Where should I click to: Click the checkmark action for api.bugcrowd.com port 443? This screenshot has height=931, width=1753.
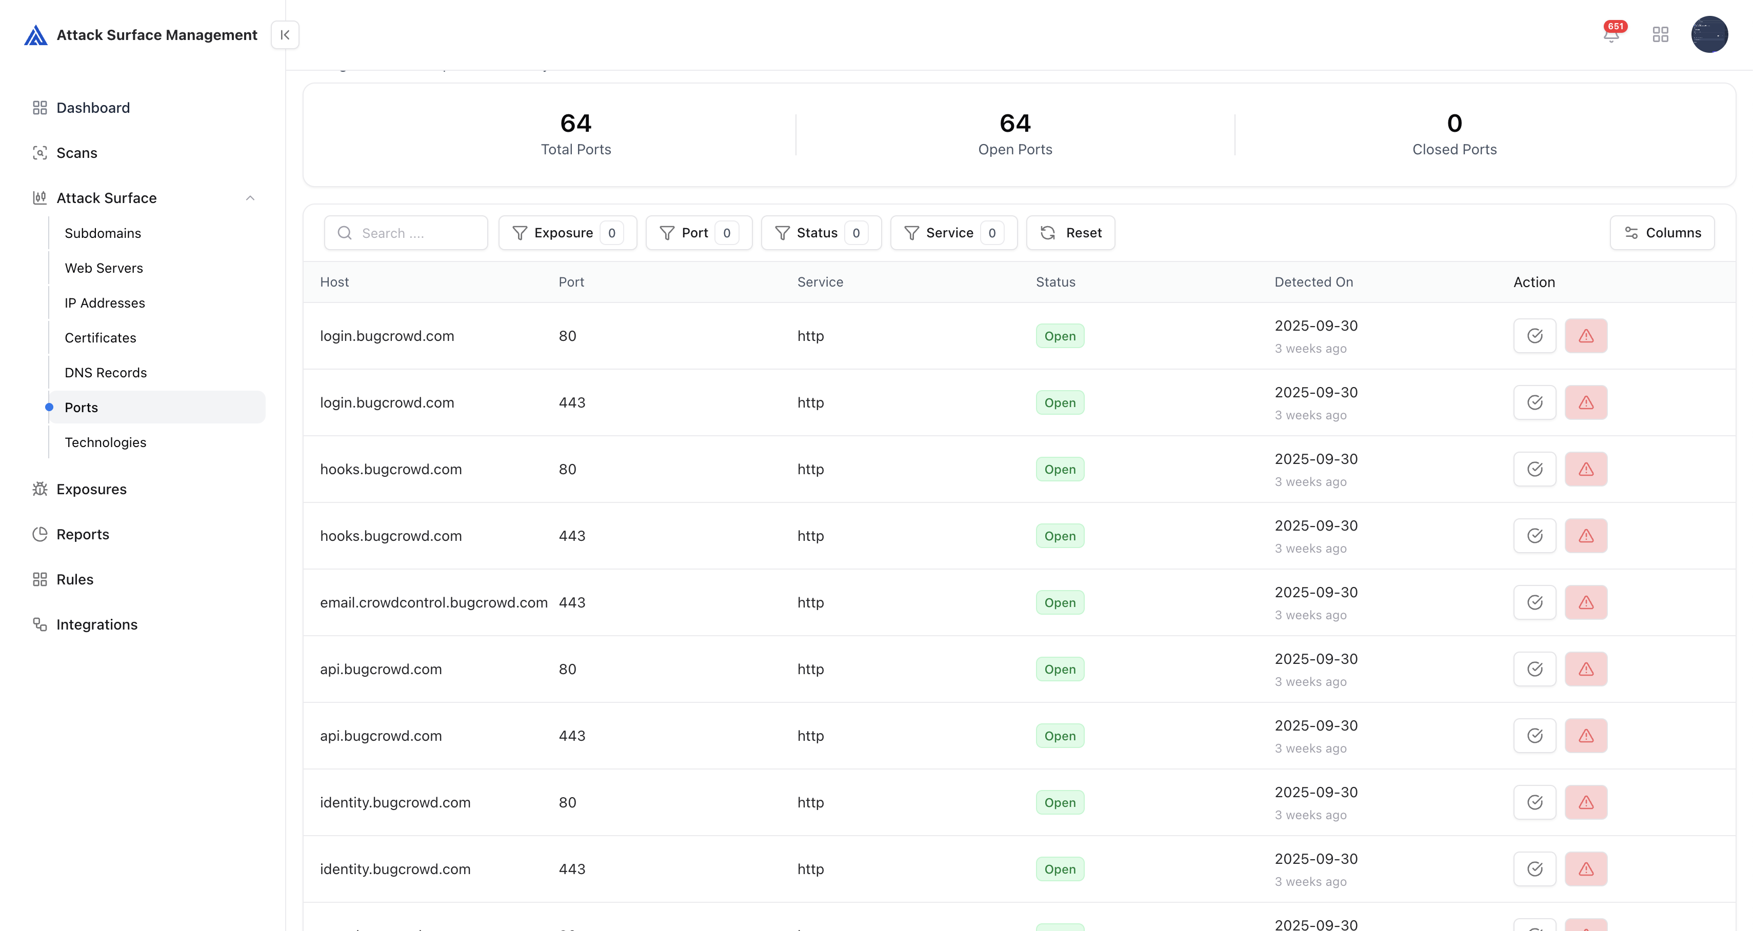[x=1535, y=736]
